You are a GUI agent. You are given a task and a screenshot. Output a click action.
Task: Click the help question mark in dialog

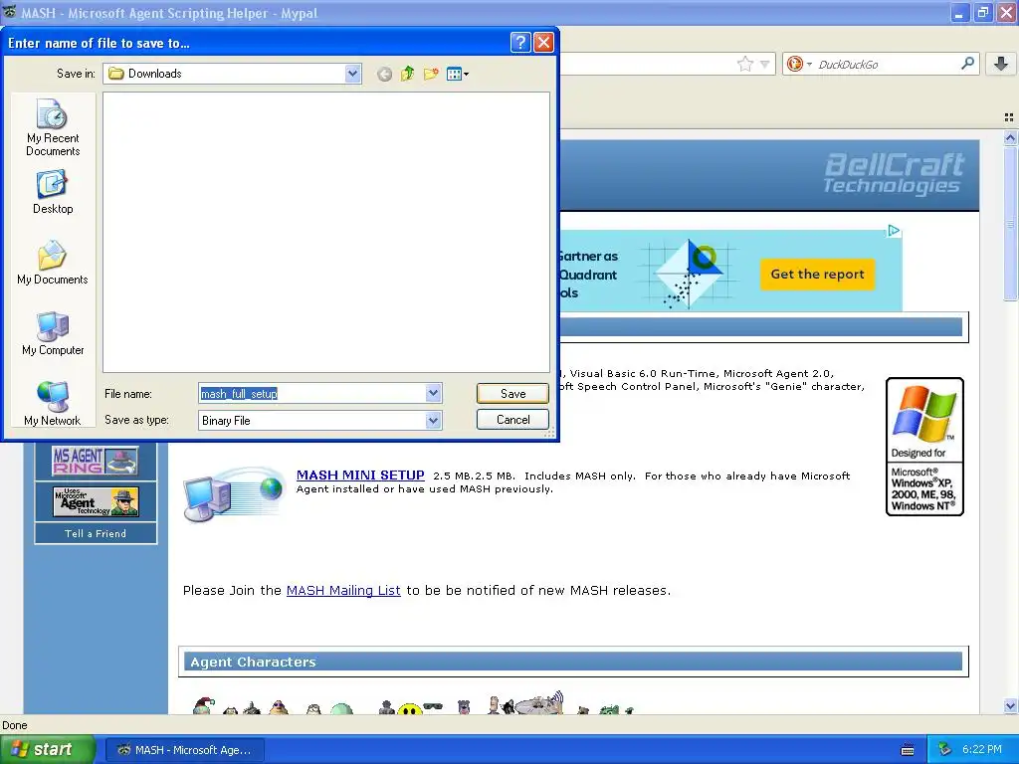coord(520,43)
